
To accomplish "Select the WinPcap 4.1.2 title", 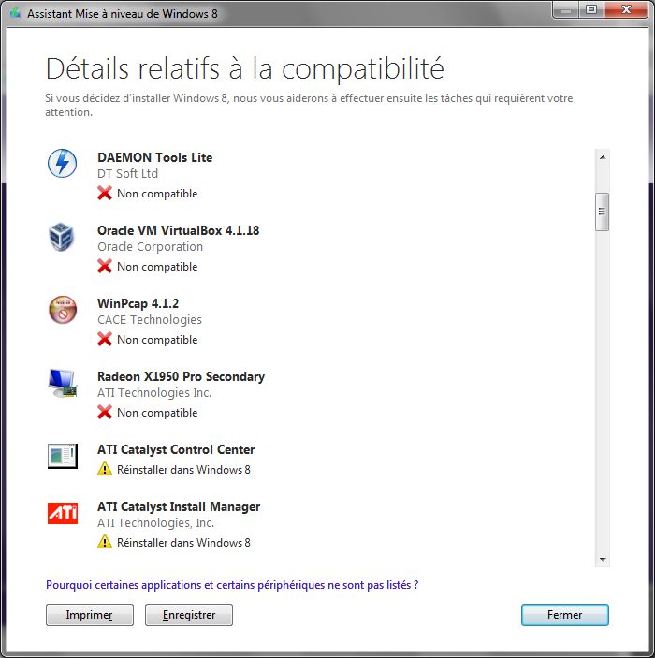I will coord(138,303).
